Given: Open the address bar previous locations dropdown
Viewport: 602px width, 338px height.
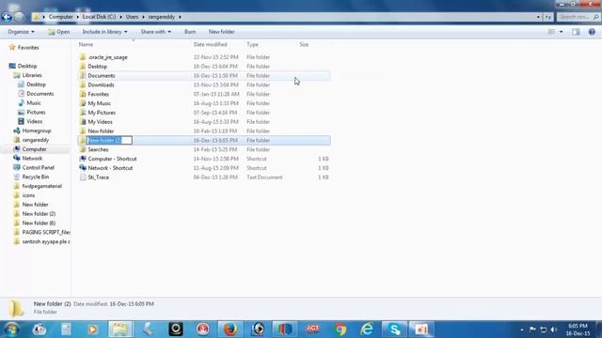Looking at the screenshot, I should click(538, 17).
